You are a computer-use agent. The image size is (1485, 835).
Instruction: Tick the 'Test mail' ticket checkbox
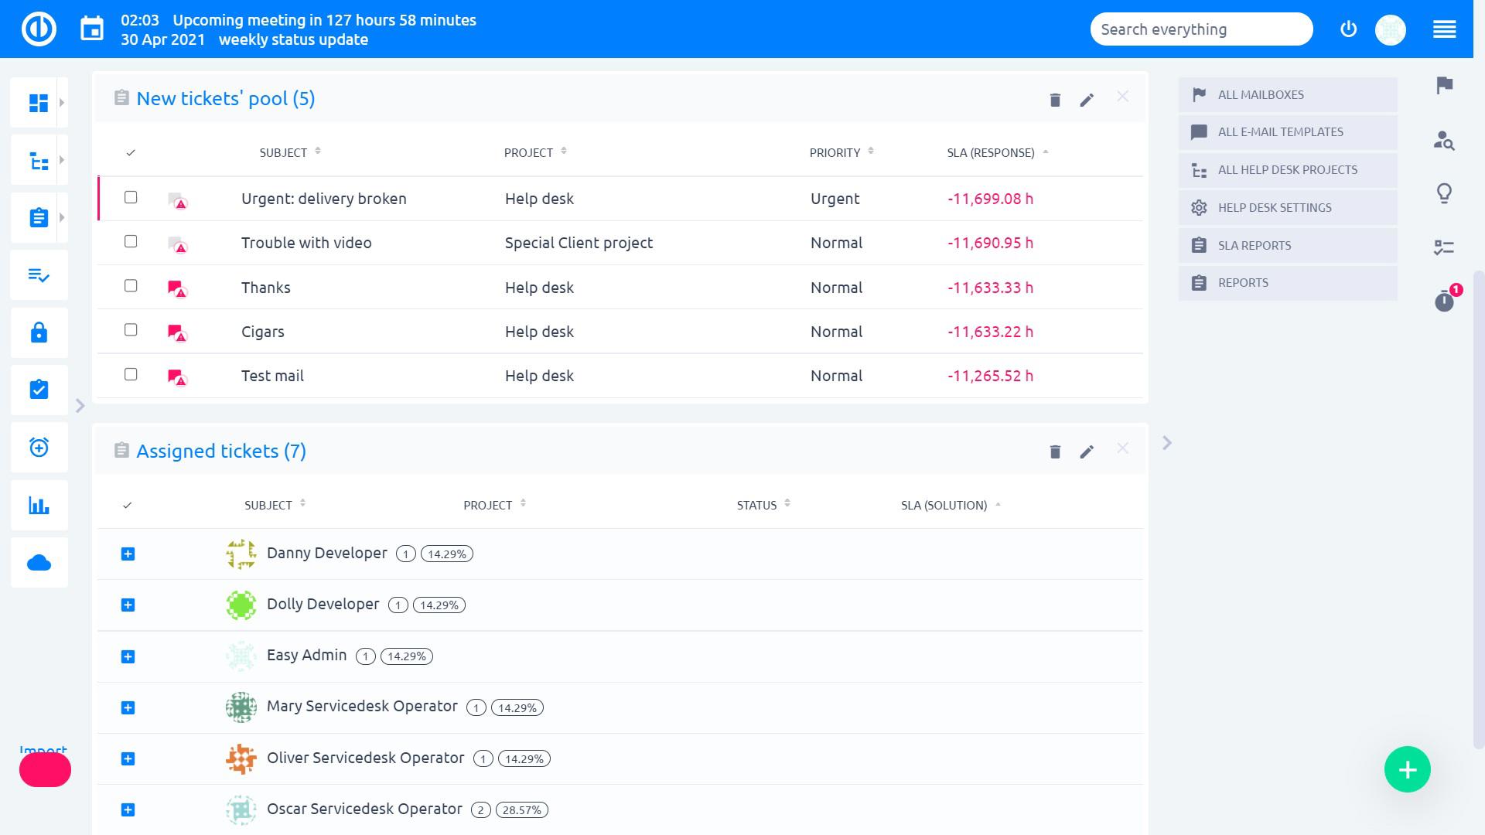click(131, 374)
